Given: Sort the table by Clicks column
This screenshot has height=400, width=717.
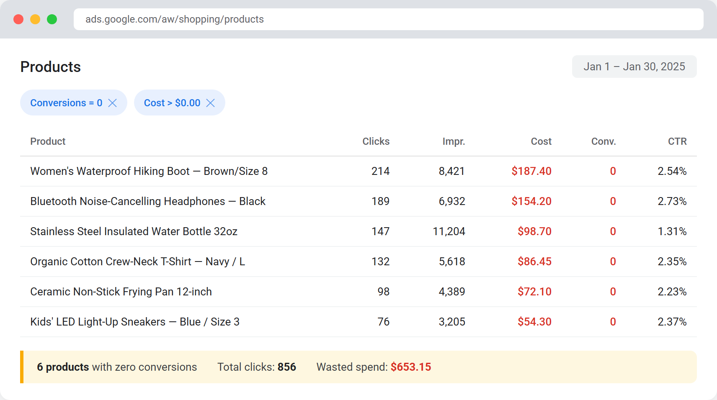Looking at the screenshot, I should 376,141.
